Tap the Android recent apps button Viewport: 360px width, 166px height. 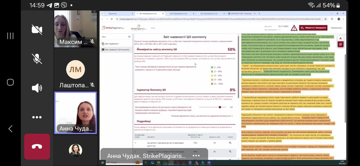[10, 36]
